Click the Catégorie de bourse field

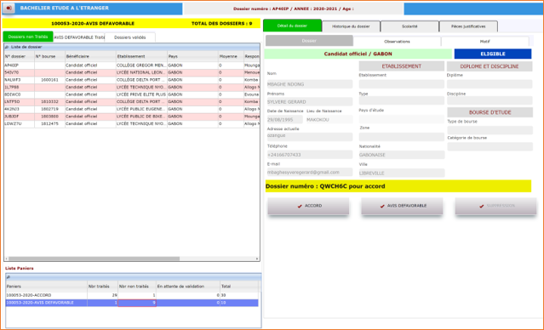(490, 146)
